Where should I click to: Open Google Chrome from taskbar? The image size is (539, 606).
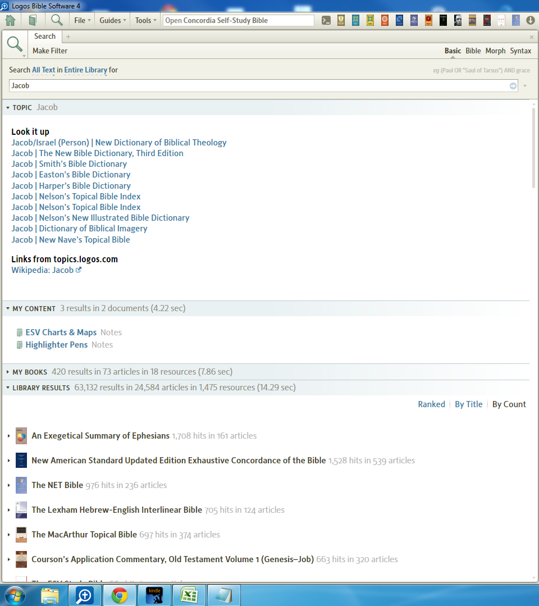coord(120,595)
